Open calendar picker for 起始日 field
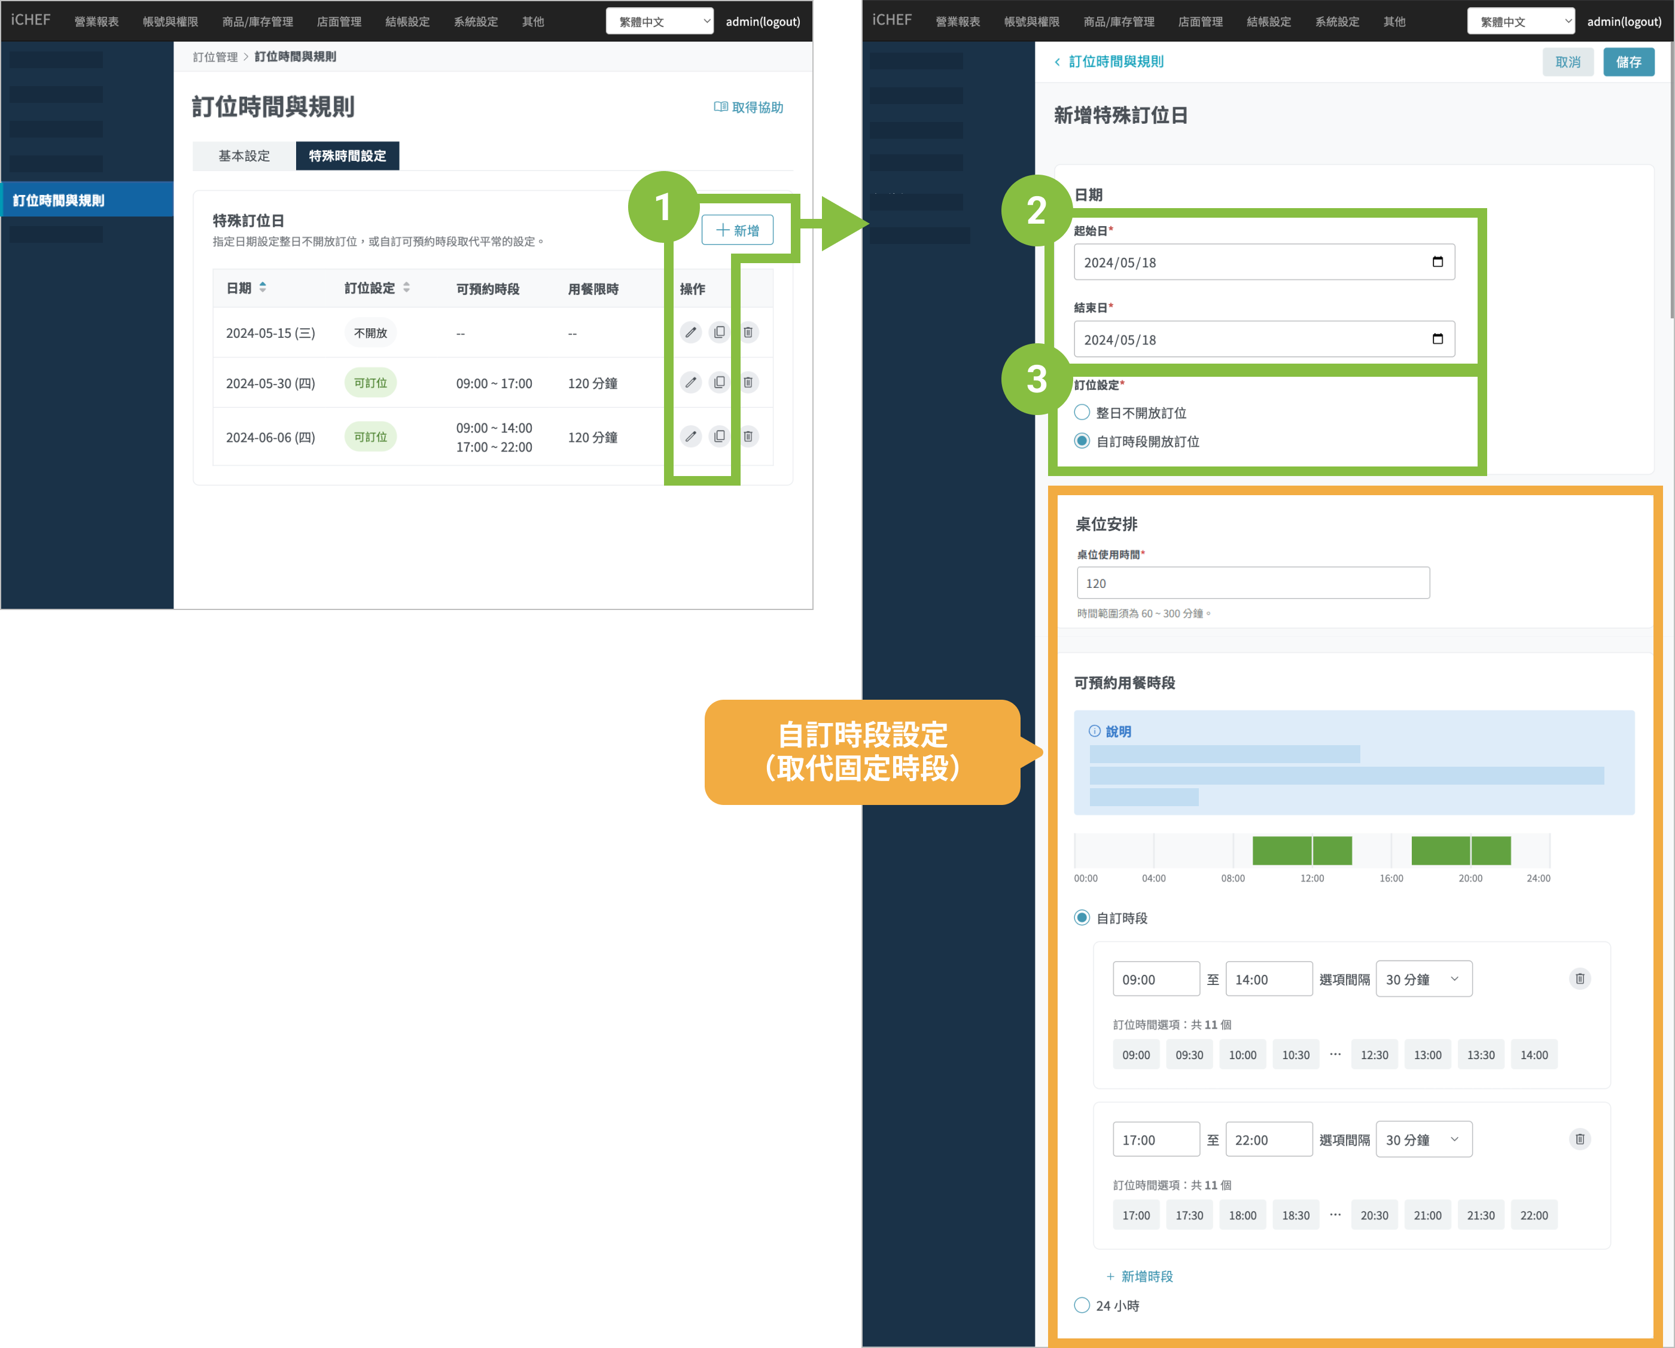 click(x=1438, y=262)
